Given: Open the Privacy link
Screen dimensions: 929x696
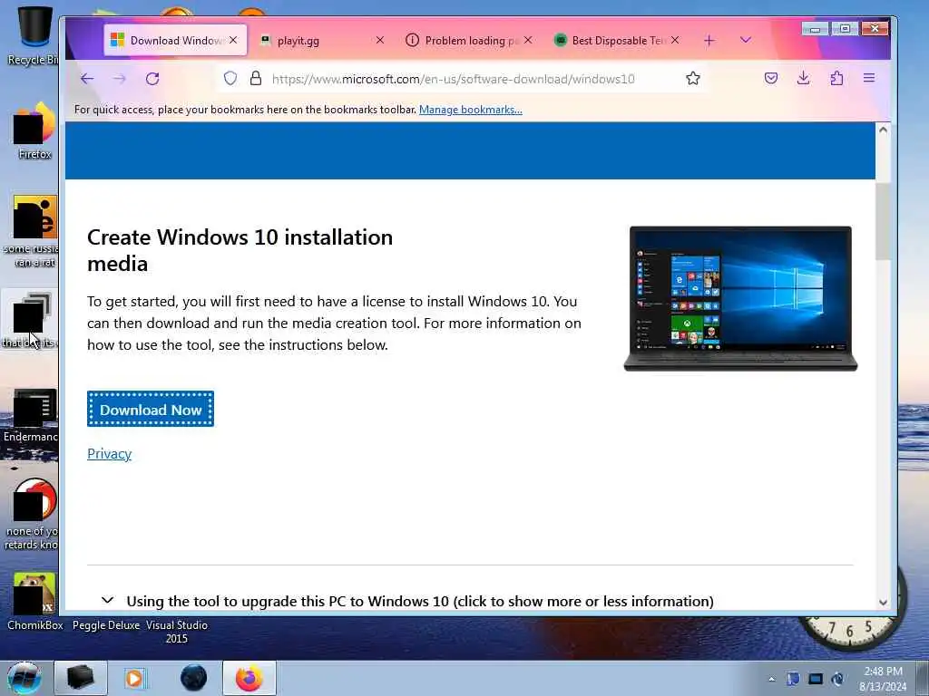Looking at the screenshot, I should pos(109,454).
